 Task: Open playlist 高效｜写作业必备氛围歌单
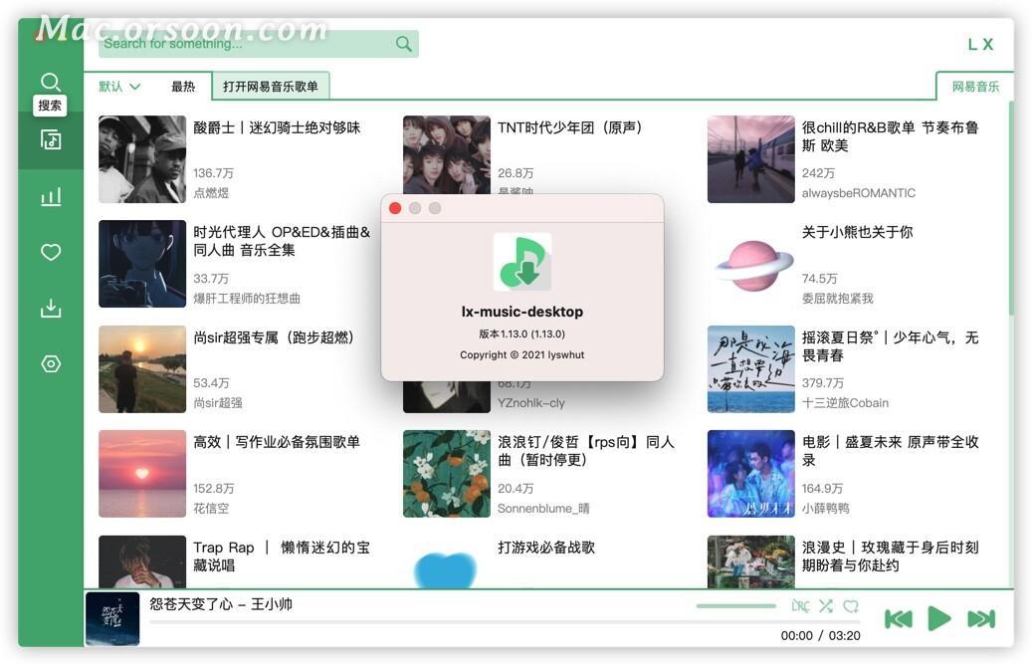(x=277, y=442)
